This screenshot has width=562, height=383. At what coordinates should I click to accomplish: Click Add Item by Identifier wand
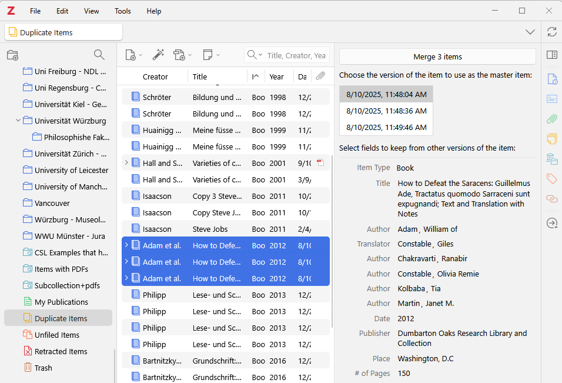(x=158, y=55)
